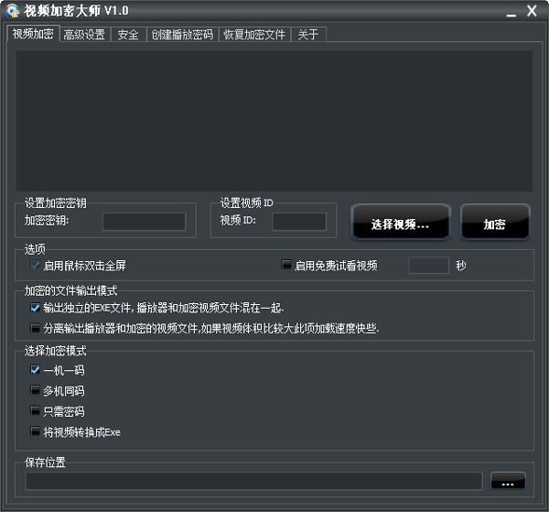Screen dimensions: 549x512
Task: Click the 加密密钥 input field
Action: (x=144, y=221)
